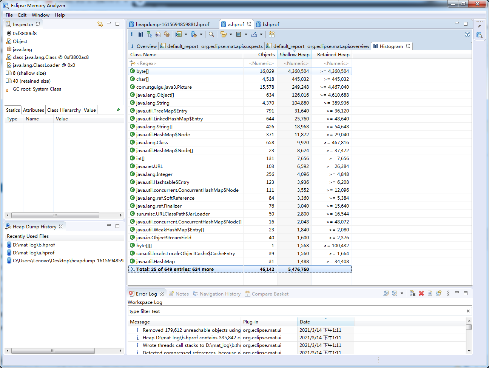
Task: Open dropdown next to reports icon
Action: pyautogui.click(x=186, y=34)
